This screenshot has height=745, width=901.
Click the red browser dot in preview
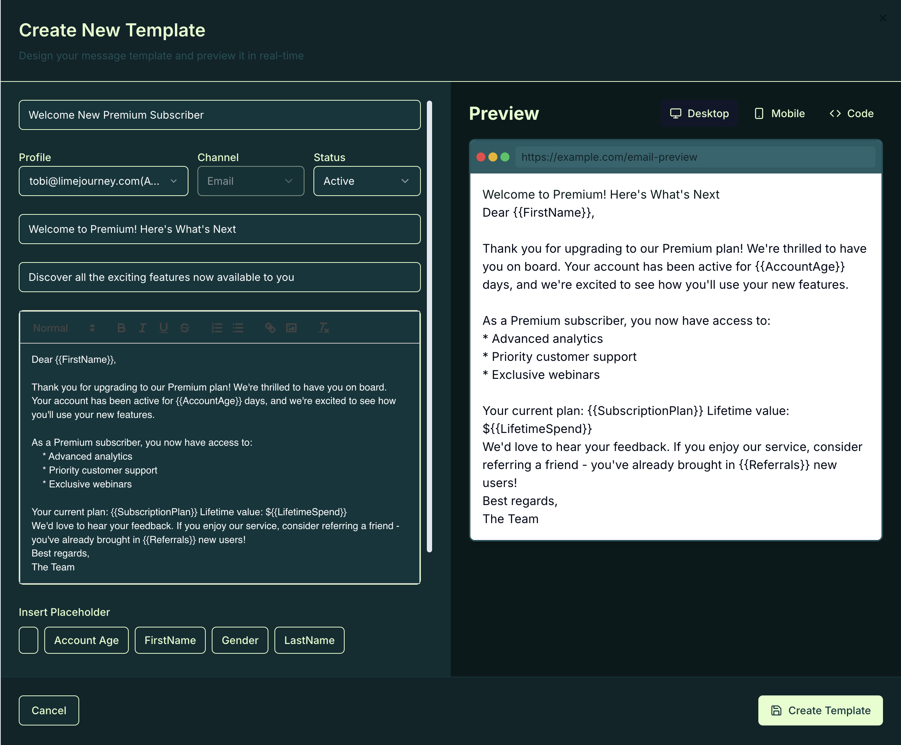tap(481, 157)
